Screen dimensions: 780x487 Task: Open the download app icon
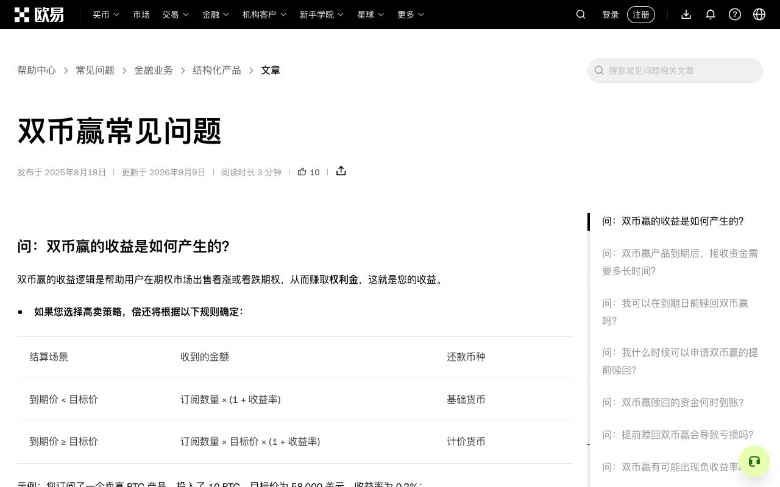click(x=686, y=15)
